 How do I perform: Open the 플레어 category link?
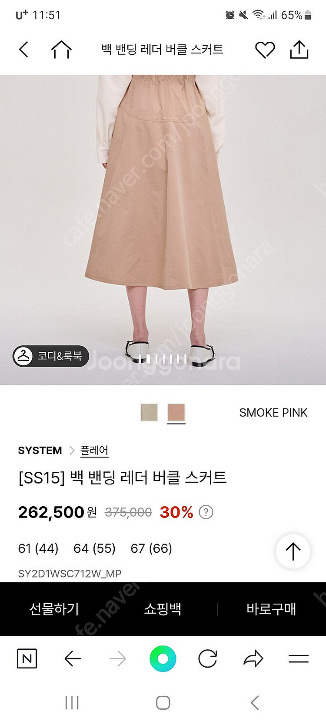coord(94,451)
